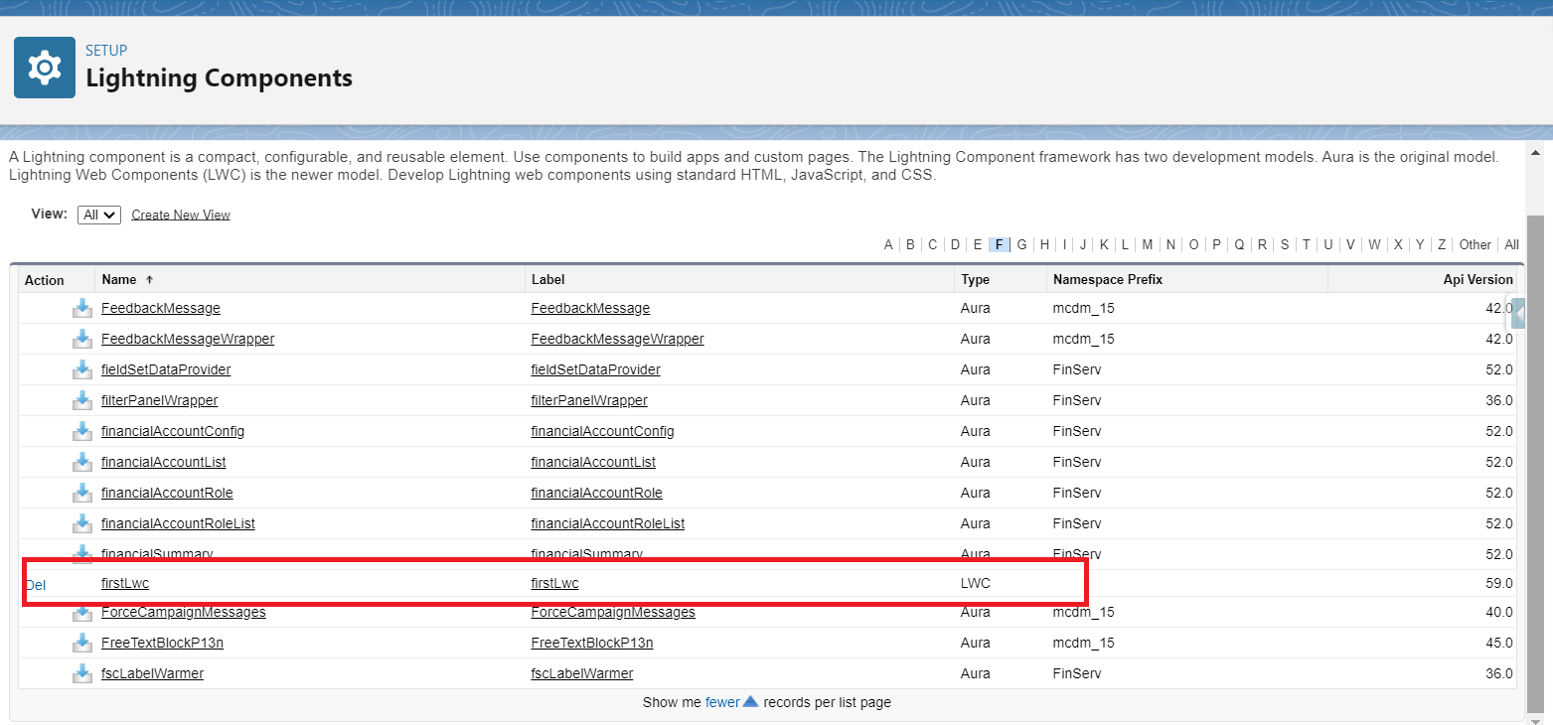This screenshot has height=725, width=1553.
Task: Open ForceCampaignMessages name link
Action: [184, 612]
